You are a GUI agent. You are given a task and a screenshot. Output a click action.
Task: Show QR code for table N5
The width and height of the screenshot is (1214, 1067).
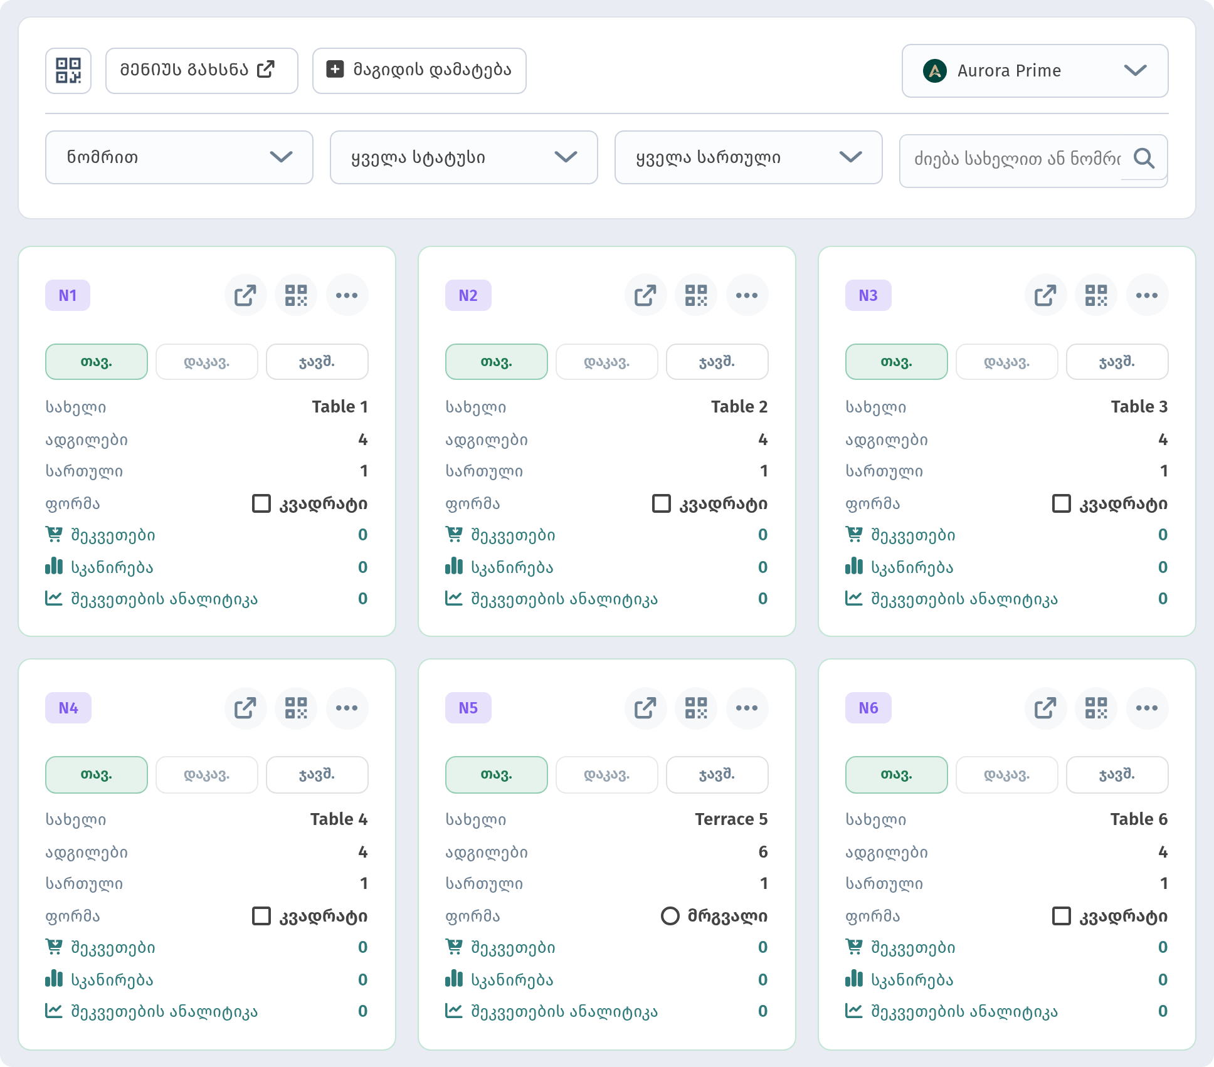[696, 708]
